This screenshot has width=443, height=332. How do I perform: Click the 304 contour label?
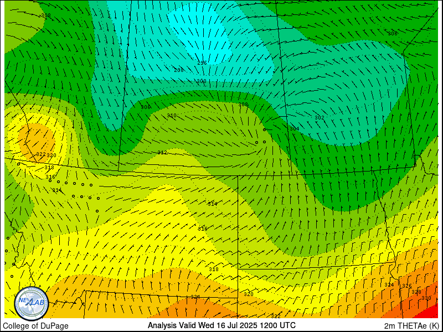click(x=294, y=129)
